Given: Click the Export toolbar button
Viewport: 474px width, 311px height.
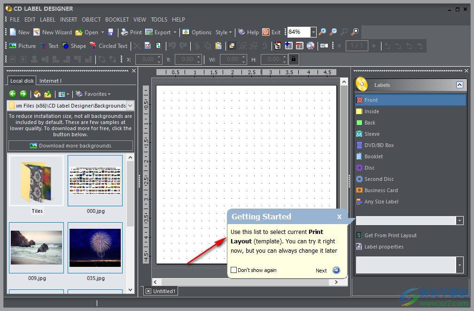Looking at the screenshot, I should pos(158,32).
